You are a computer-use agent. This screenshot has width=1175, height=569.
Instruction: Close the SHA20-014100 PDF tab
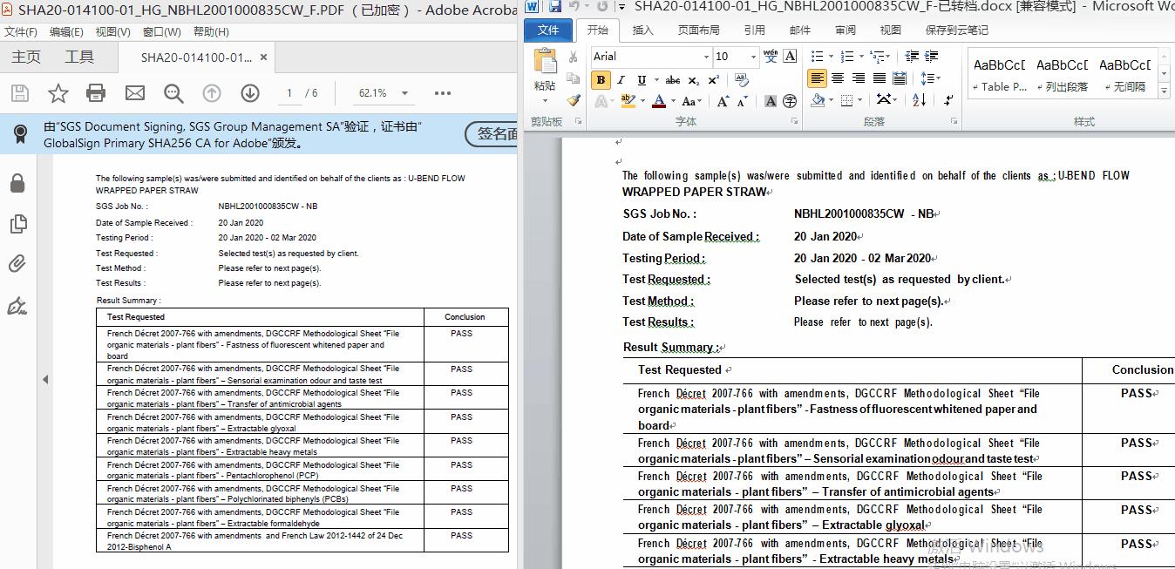point(264,58)
